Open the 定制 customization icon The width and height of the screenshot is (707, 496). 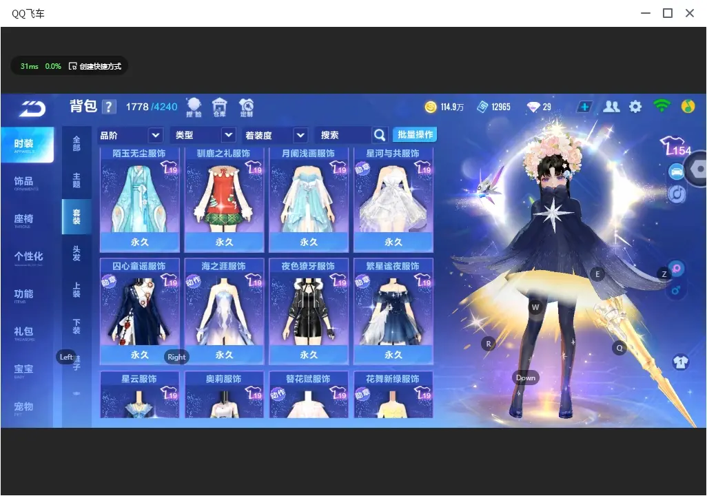pyautogui.click(x=246, y=107)
